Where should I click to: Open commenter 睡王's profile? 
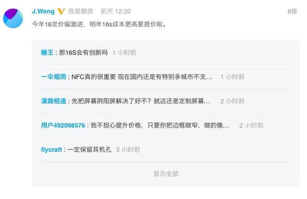point(47,53)
